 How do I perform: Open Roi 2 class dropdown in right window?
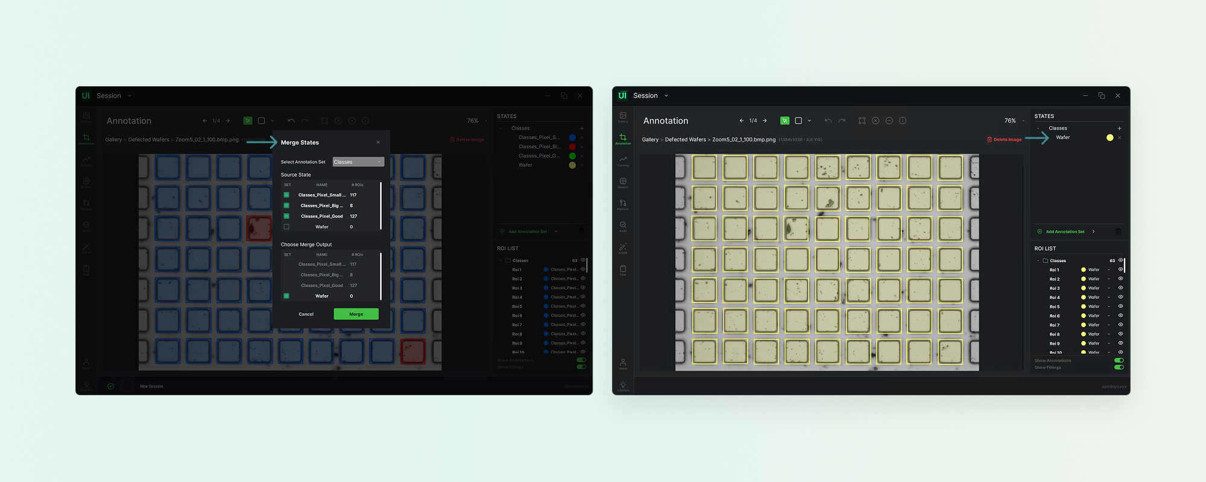coord(1109,279)
